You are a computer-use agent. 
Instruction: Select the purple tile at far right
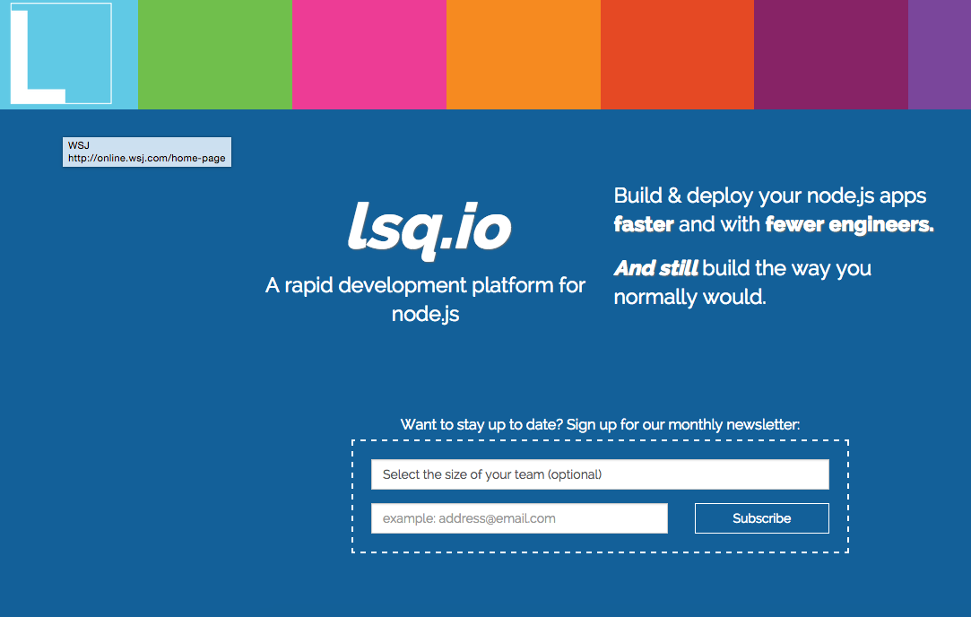tap(939, 54)
